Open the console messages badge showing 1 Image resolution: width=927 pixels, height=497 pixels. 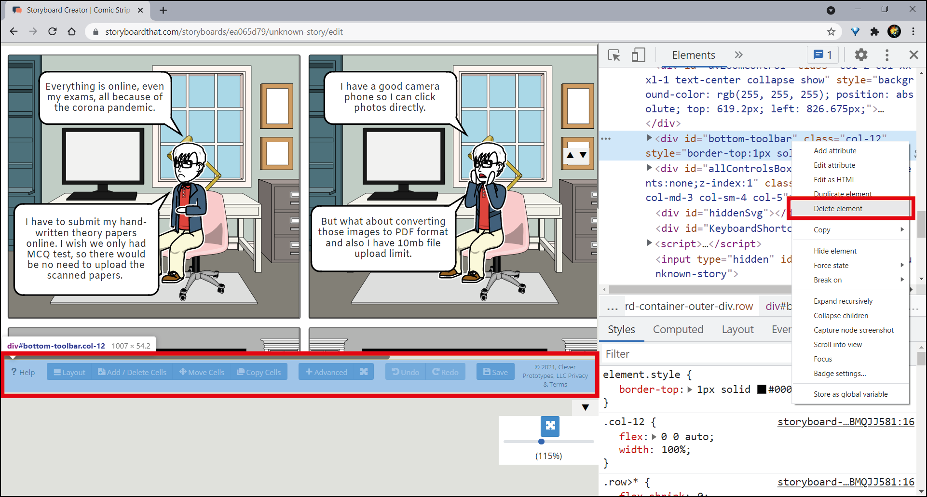tap(823, 55)
